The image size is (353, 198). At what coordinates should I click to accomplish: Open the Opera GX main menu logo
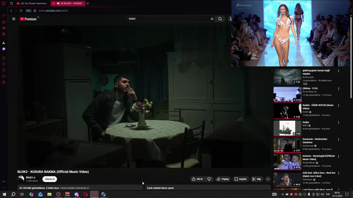(x=4, y=4)
